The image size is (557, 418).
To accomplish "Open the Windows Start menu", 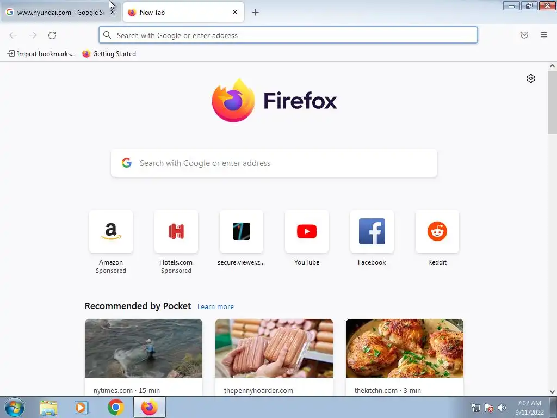I will [x=15, y=407].
